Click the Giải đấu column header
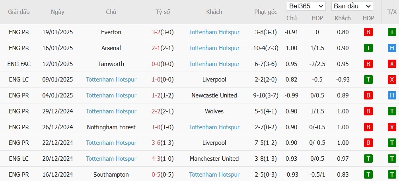 pyautogui.click(x=19, y=12)
